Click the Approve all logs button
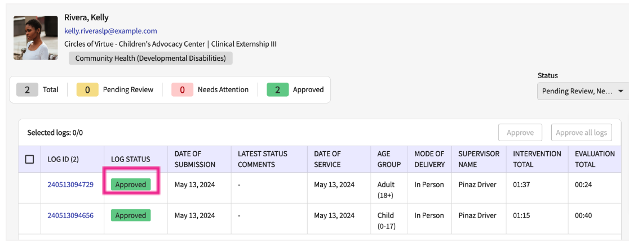629x243 pixels. (581, 133)
